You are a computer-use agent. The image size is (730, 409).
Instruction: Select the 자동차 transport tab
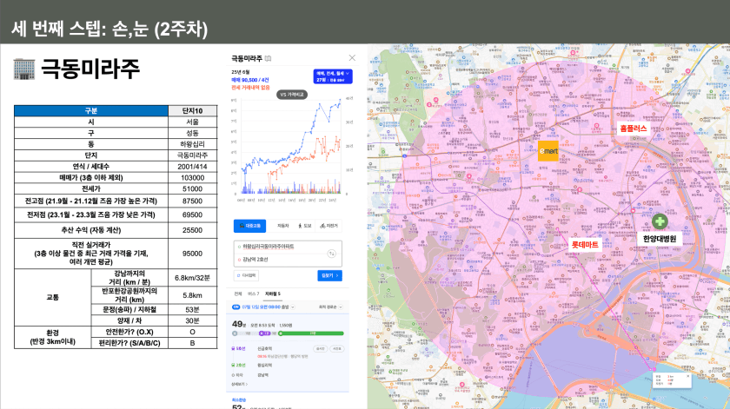(x=282, y=226)
